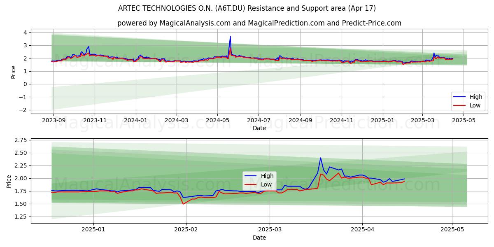Click the top chart's 'Date' axis label
The image size is (494, 247).
pos(259,128)
